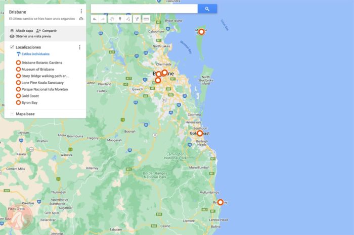The width and height of the screenshot is (354, 235).
Task: Click the Gold Coast list item circle icon
Action: [19, 96]
